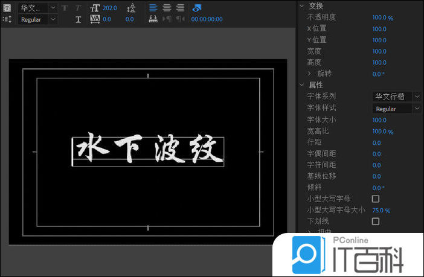The width and height of the screenshot is (424, 277).
Task: Click 基线位移 value 0.0
Action: click(377, 176)
